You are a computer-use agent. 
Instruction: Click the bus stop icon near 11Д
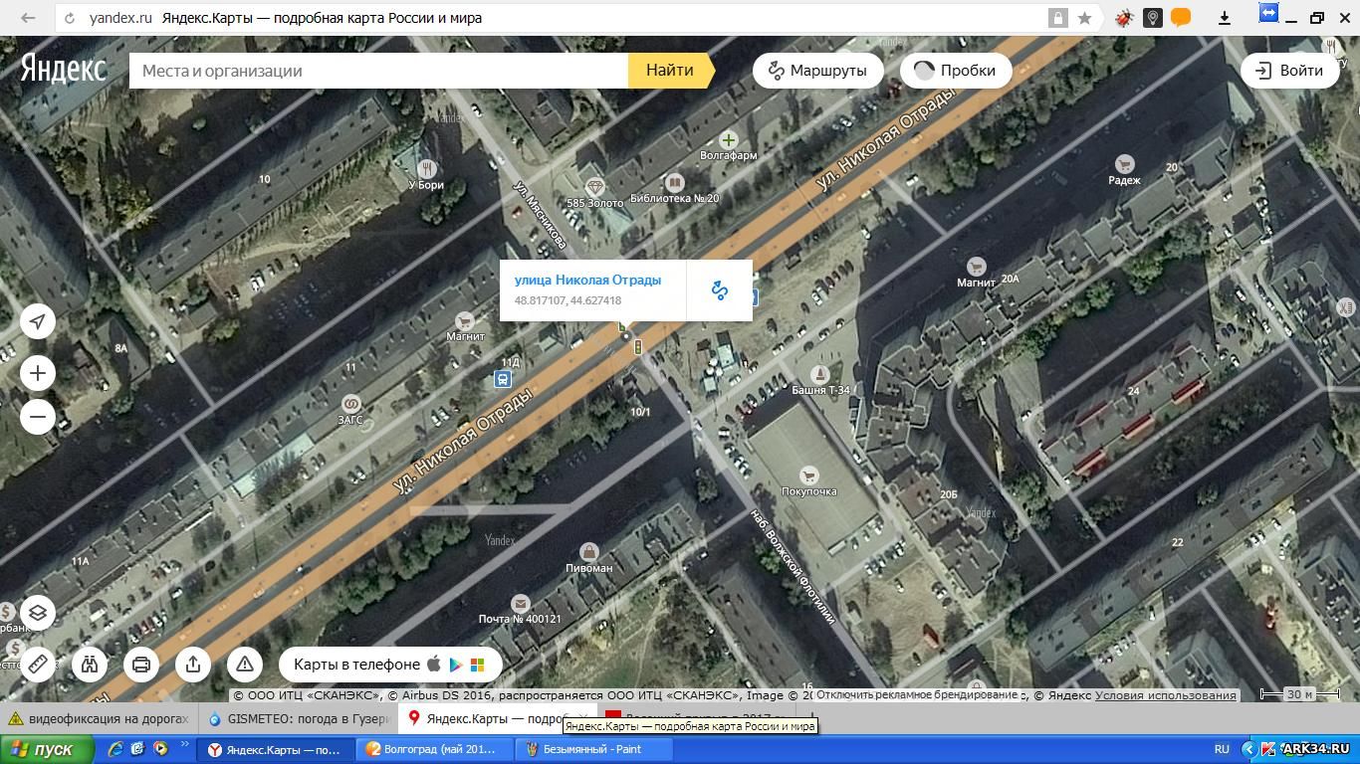(503, 379)
